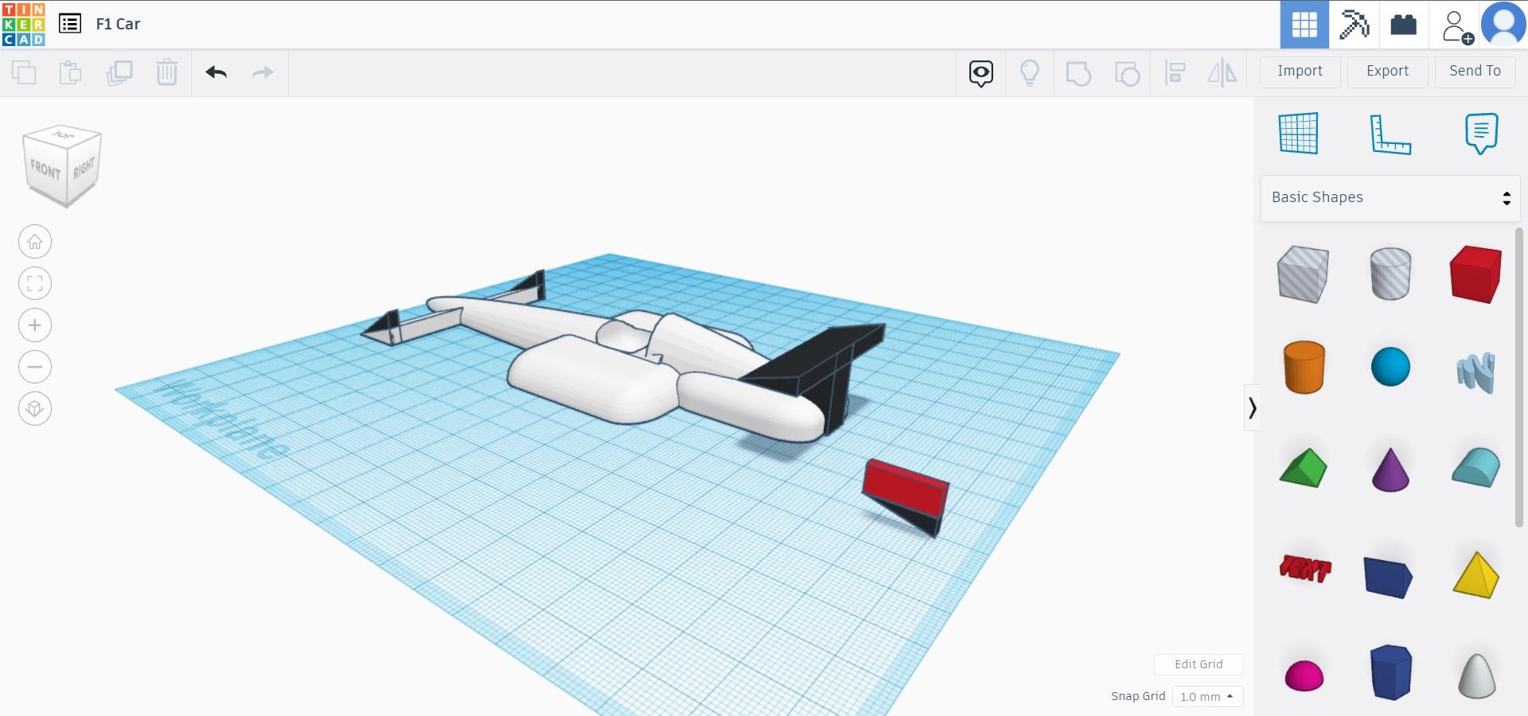This screenshot has height=716, width=1528.
Task: Pick the orange Cylinder shape
Action: (1304, 367)
